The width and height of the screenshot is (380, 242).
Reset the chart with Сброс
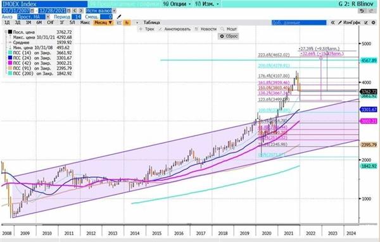point(228,36)
